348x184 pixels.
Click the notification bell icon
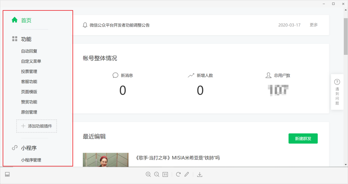[x=85, y=25]
